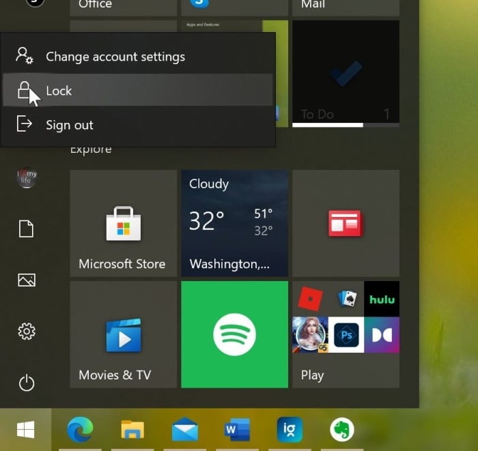Launch the Movies & TV tile
This screenshot has height=451, width=478.
click(x=124, y=334)
